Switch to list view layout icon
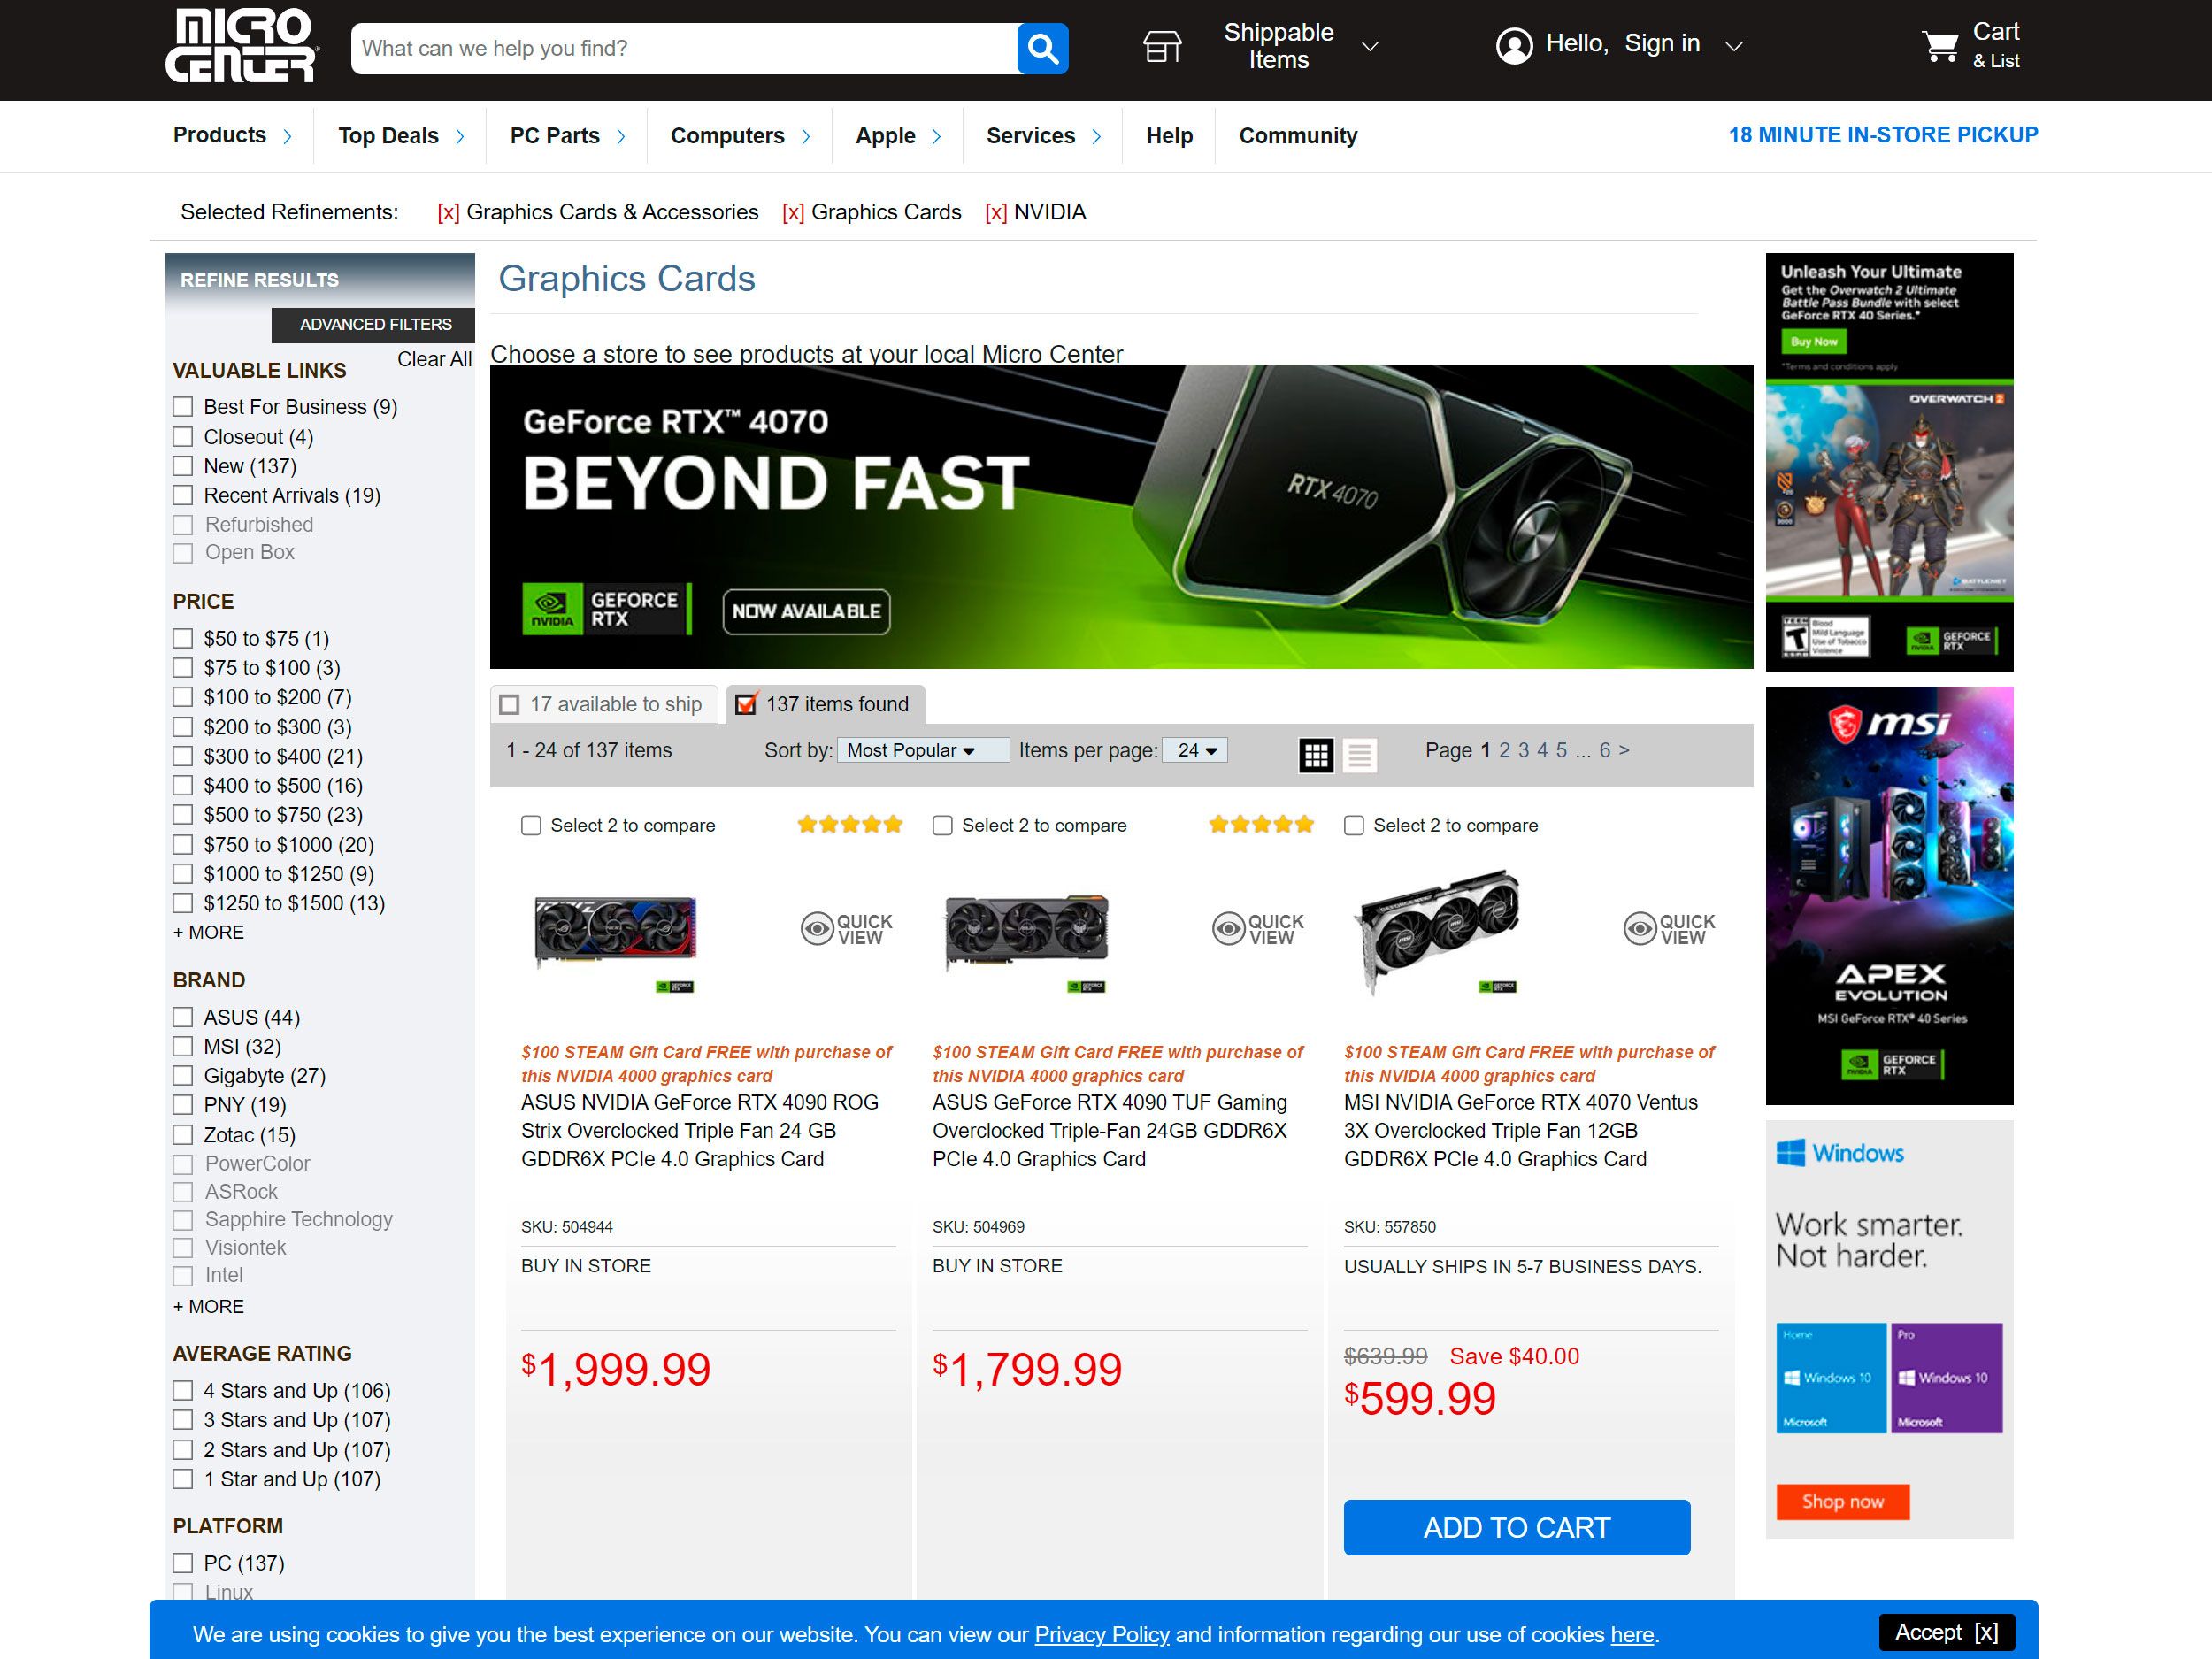Image resolution: width=2212 pixels, height=1659 pixels. tap(1359, 755)
